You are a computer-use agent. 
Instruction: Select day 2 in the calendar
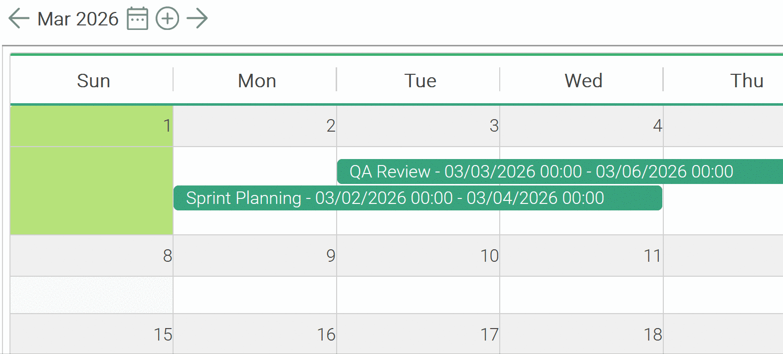(x=255, y=126)
